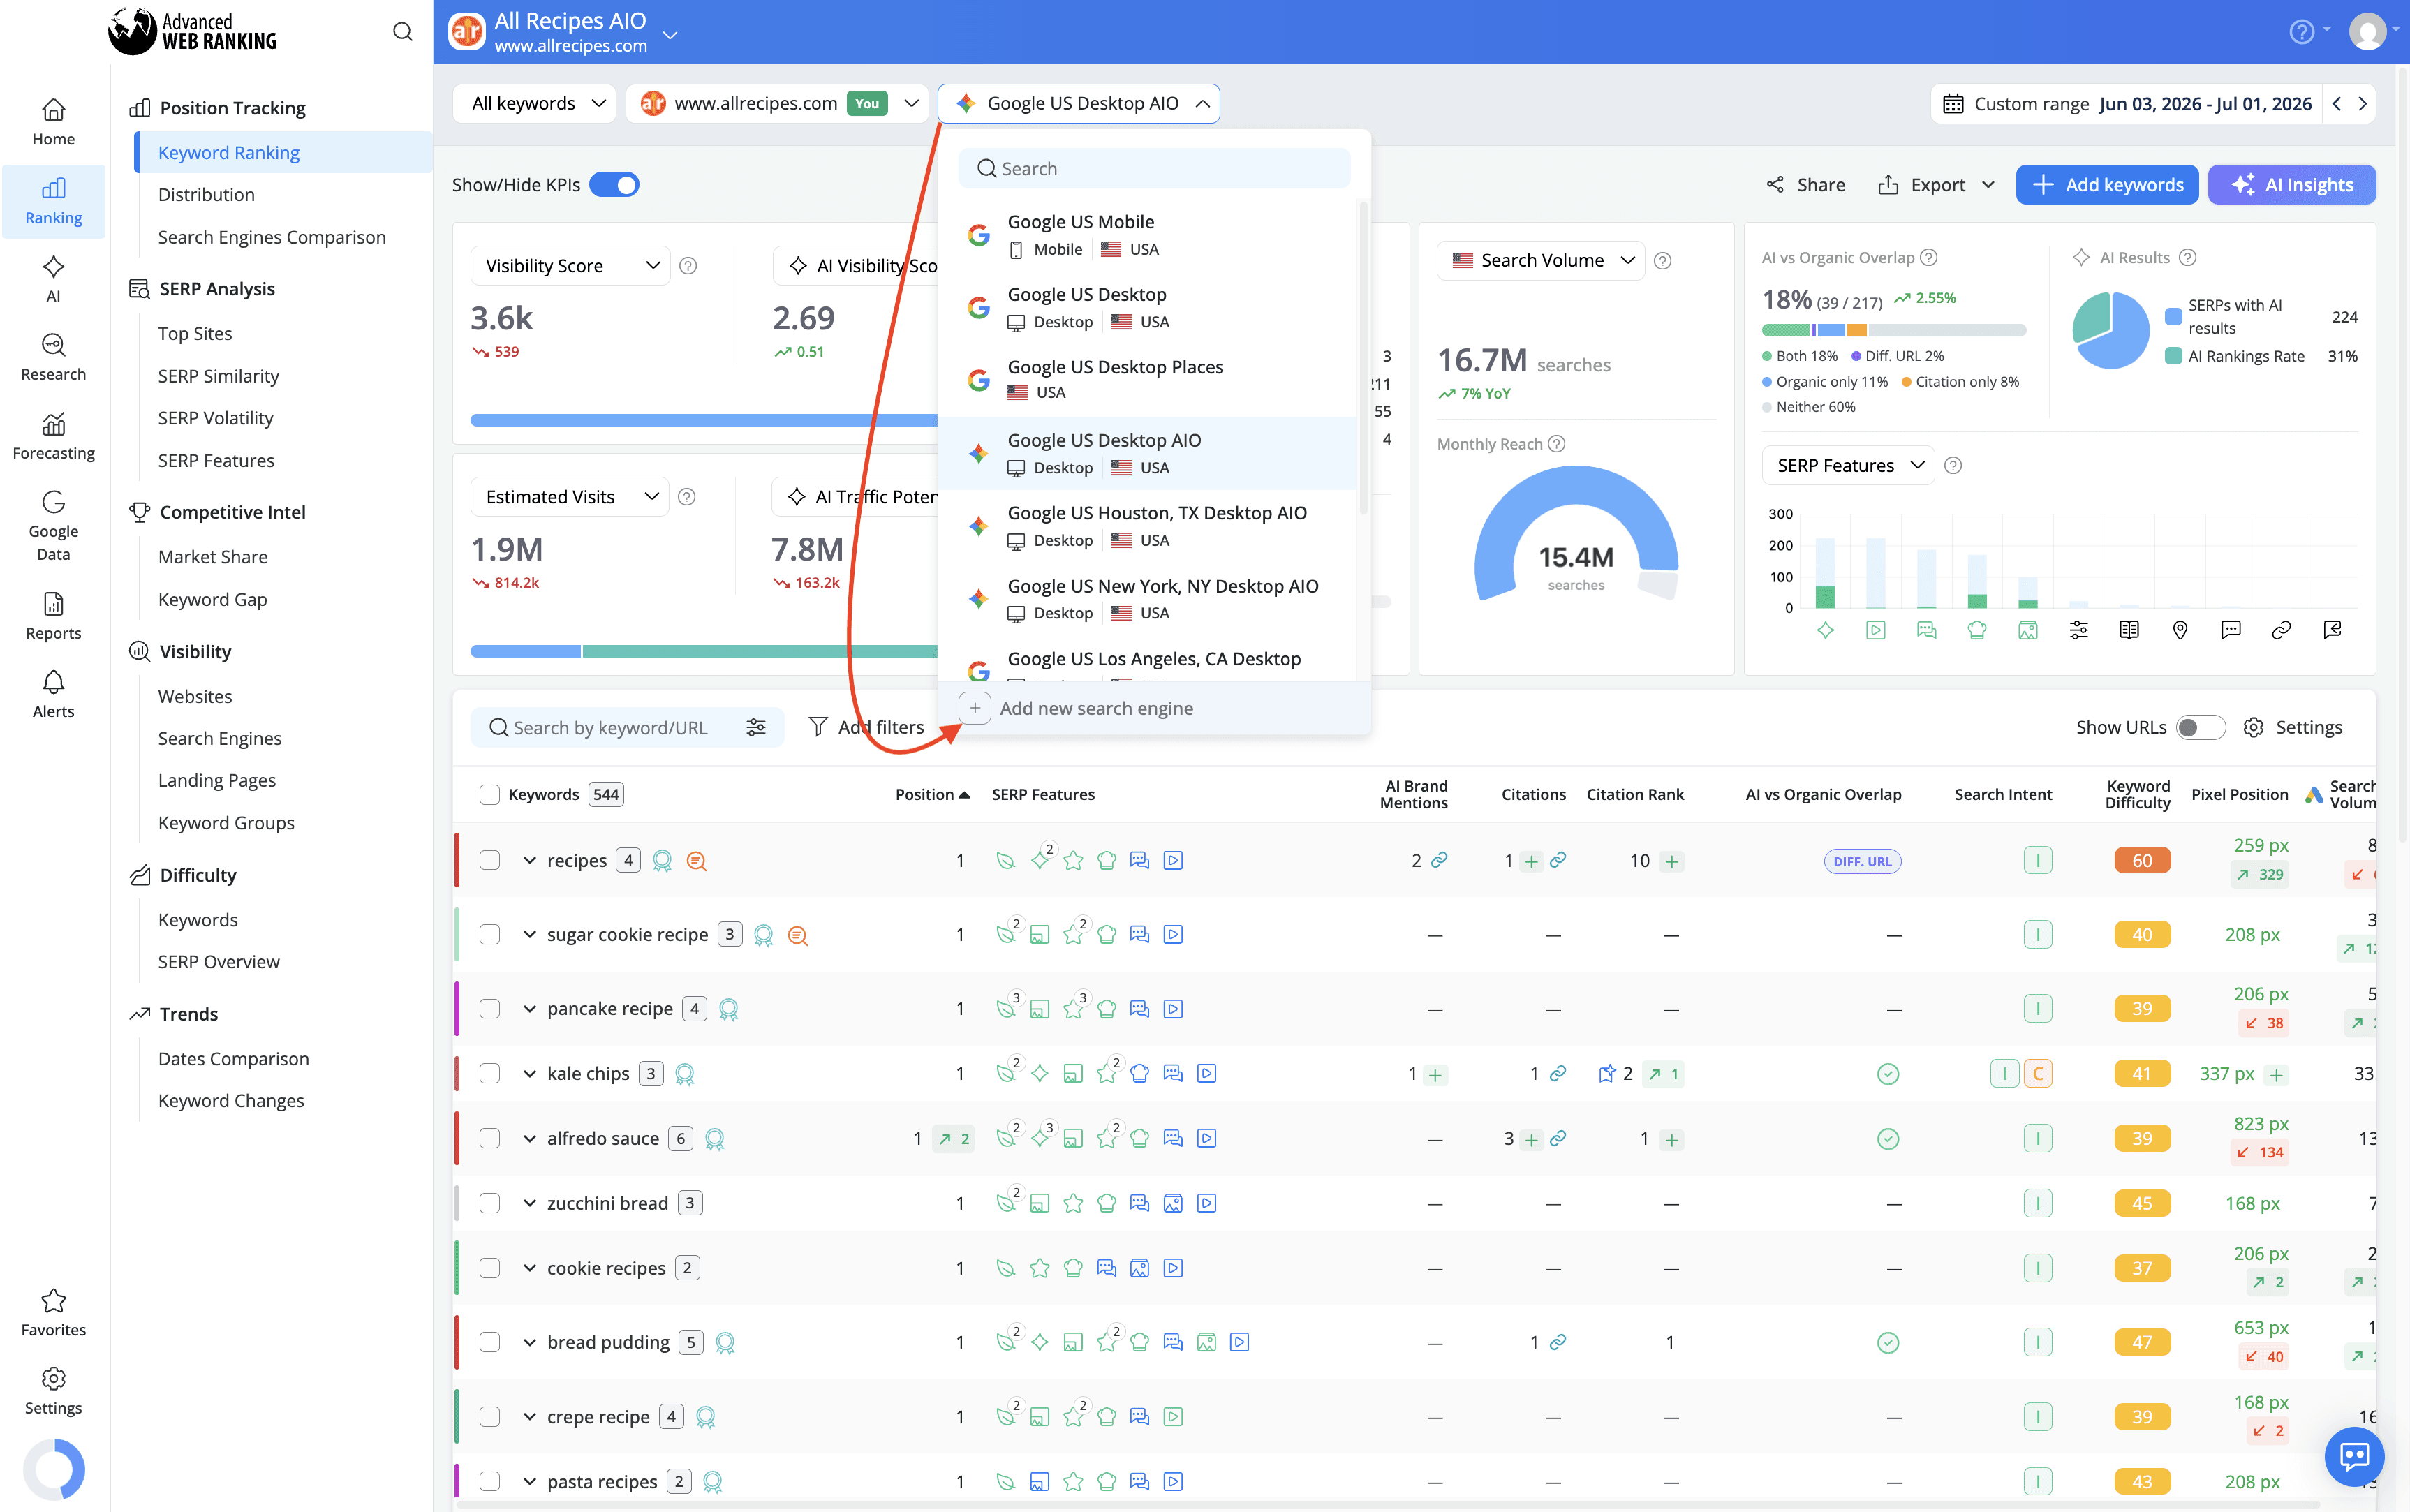Click the AI Results pie chart

pyautogui.click(x=2110, y=330)
